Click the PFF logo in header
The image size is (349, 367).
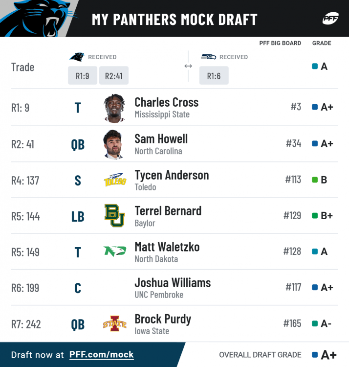click(x=331, y=19)
